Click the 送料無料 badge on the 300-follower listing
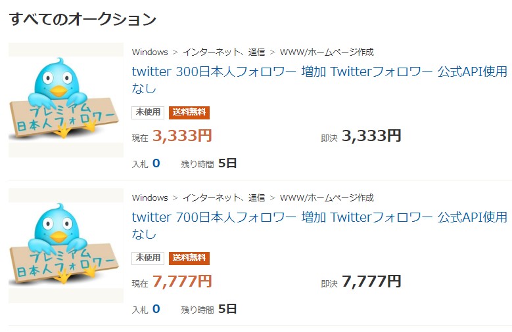 pos(189,112)
